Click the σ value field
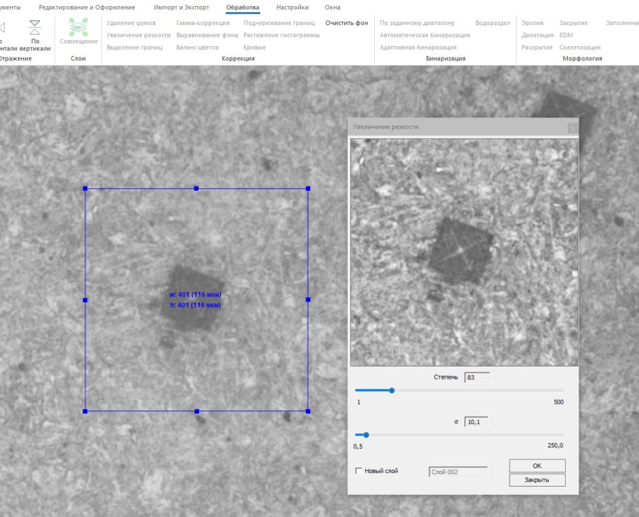 [x=476, y=422]
